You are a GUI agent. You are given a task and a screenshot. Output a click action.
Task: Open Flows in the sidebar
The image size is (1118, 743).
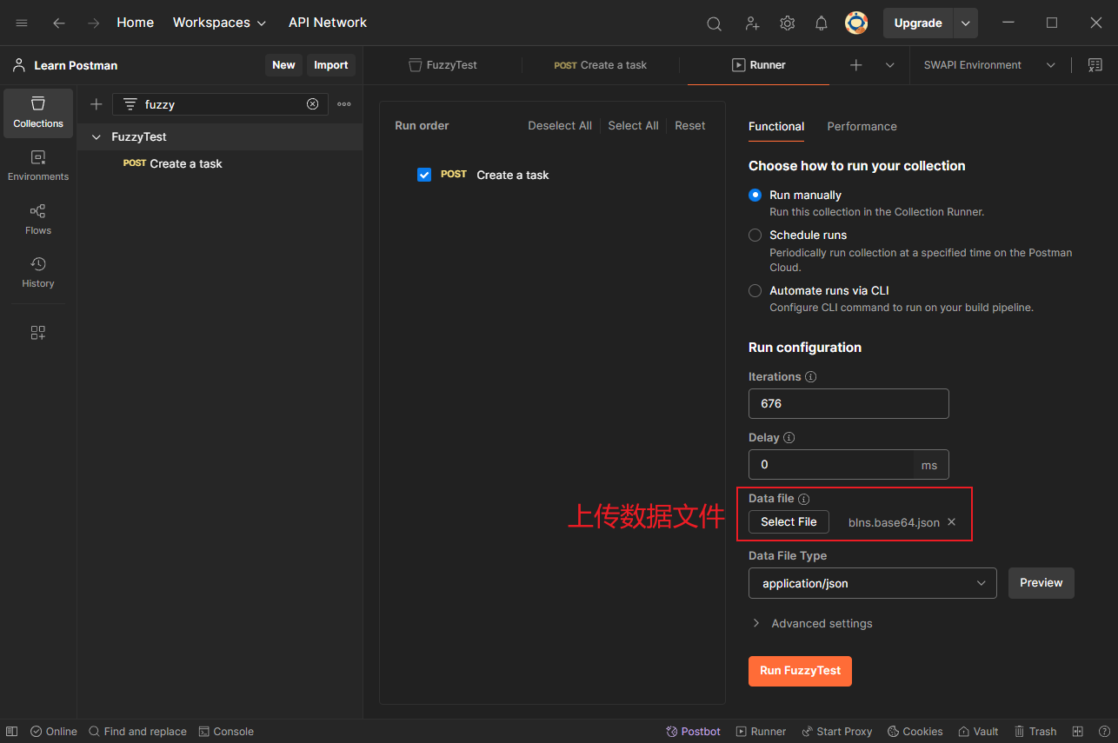[x=38, y=220]
